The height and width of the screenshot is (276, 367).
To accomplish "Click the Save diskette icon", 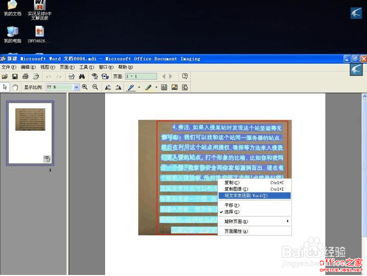I will click(x=15, y=76).
